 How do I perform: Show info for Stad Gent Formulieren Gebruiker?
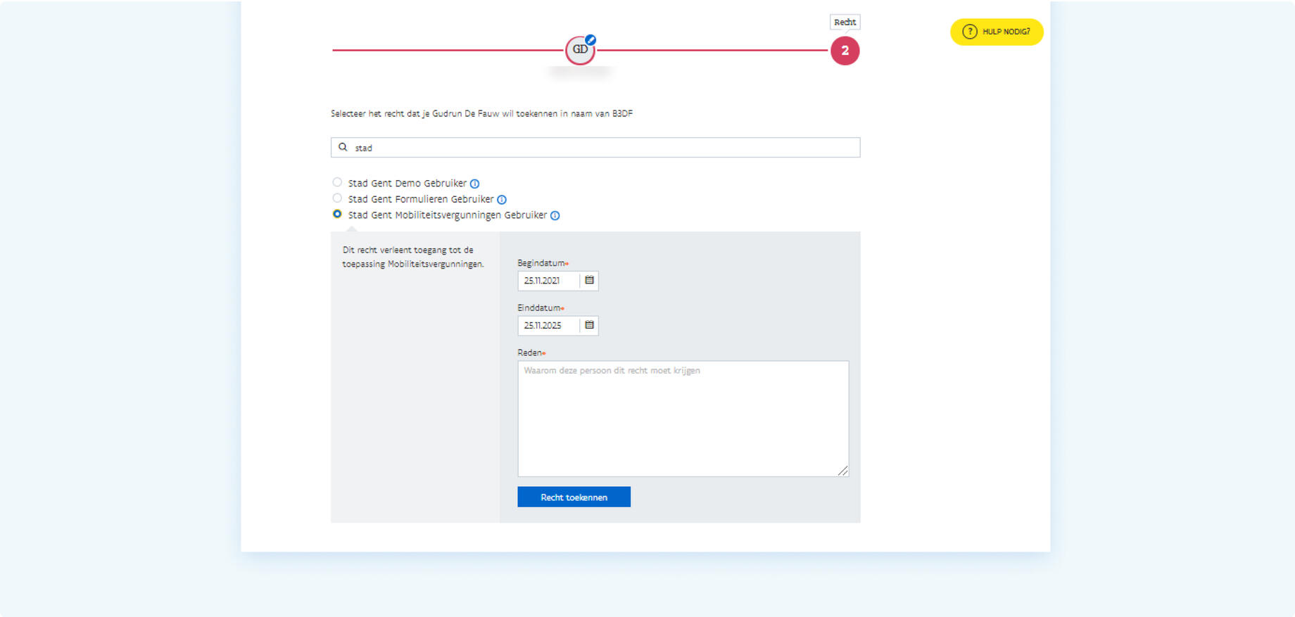coord(502,200)
